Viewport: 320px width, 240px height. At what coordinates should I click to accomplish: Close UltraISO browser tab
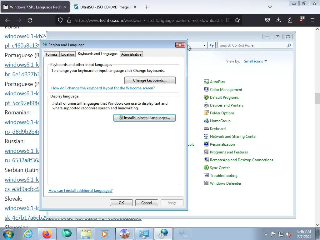coord(135,7)
